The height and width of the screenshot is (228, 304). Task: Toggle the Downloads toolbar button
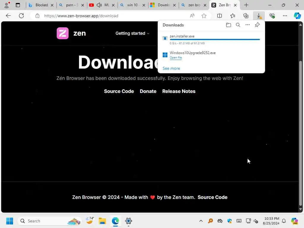[x=259, y=16]
